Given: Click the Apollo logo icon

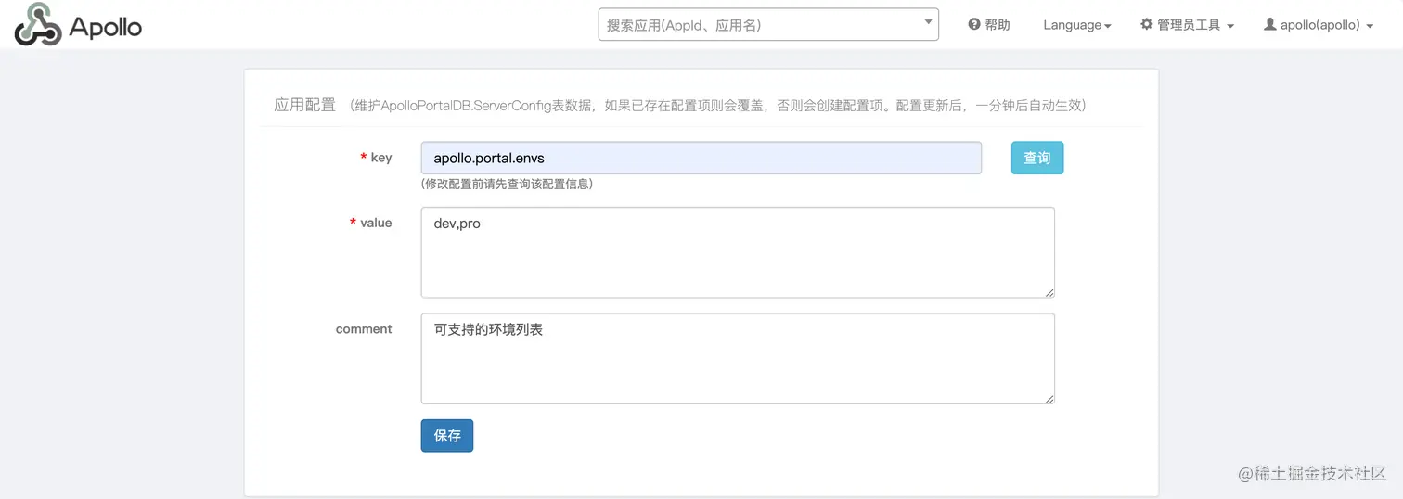Looking at the screenshot, I should pos(38,24).
